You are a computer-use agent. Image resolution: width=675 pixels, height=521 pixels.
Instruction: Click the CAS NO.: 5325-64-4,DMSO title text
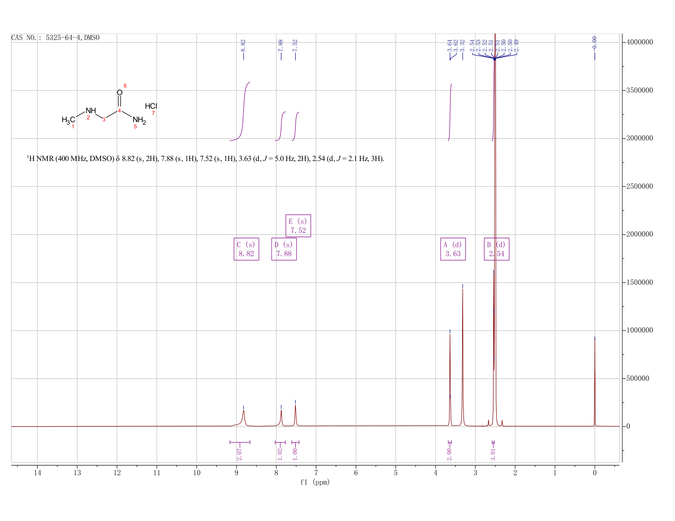pyautogui.click(x=55, y=38)
